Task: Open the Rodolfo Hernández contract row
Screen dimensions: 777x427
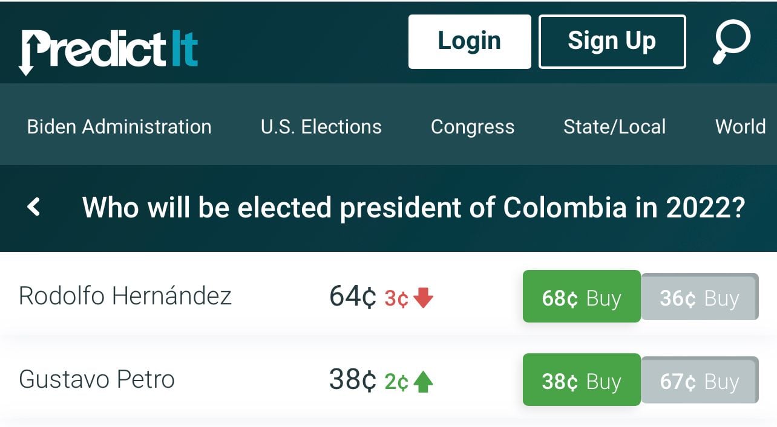Action: pos(126,296)
